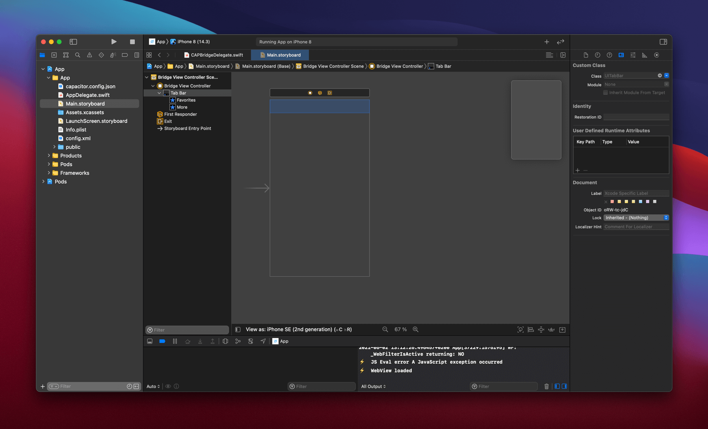Open AppDelegate.swift in the navigator
The image size is (708, 429).
pos(87,95)
